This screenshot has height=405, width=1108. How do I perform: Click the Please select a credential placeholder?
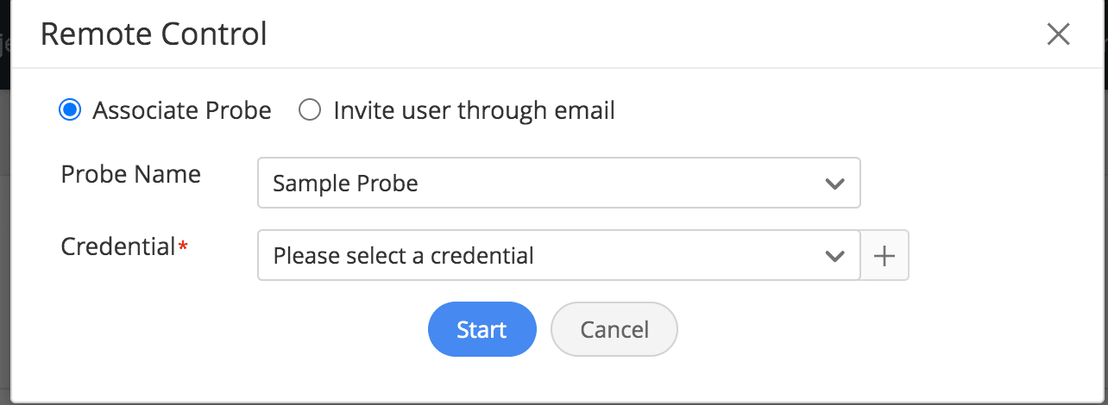click(403, 255)
